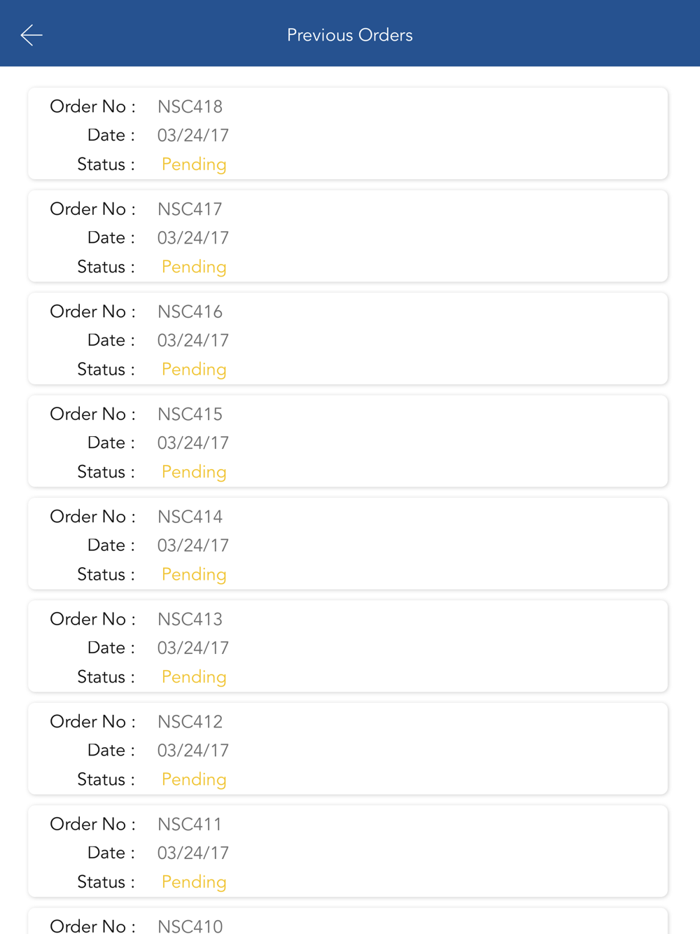Select order number NSC416
700x934 pixels.
190,312
